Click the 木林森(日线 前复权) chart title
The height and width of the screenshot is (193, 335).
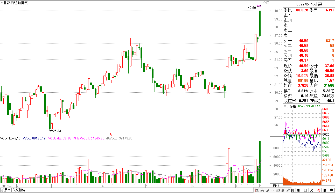[14, 3]
